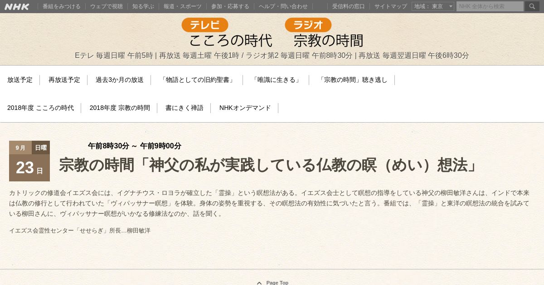Click the program description paragraph
Screen dimensions: 544x285
coord(269,203)
